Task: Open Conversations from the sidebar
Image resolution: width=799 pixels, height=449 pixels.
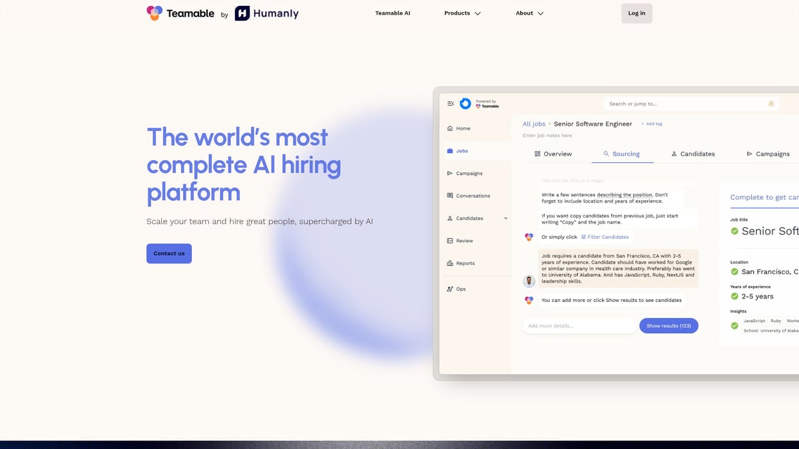Action: click(x=473, y=196)
